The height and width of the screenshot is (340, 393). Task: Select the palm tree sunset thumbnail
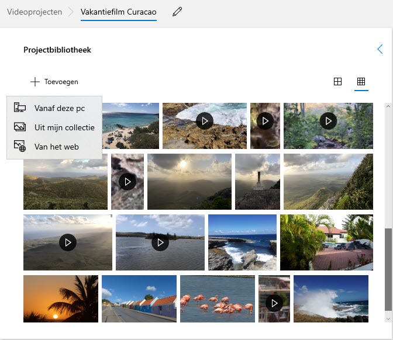pyautogui.click(x=61, y=299)
